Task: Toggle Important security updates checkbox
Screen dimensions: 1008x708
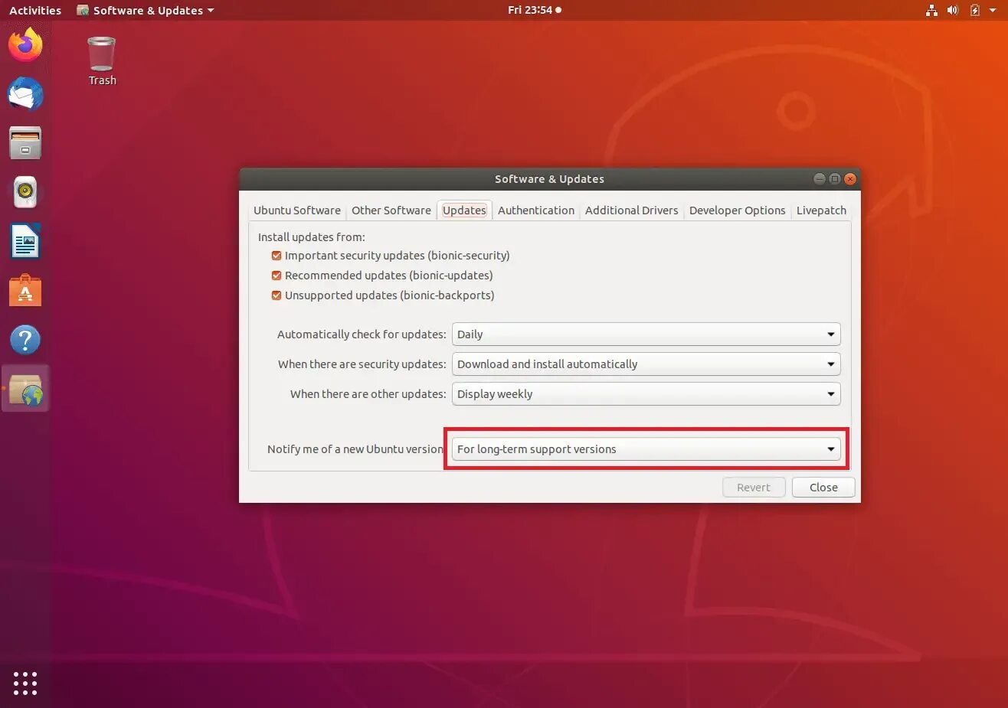Action: (x=277, y=256)
